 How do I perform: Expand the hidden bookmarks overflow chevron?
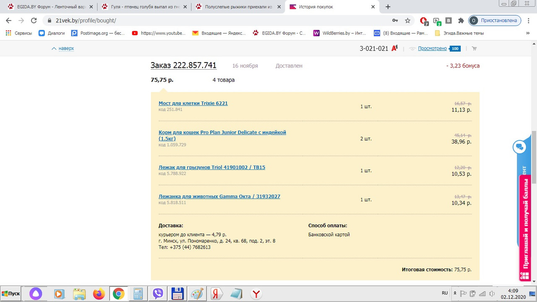pyautogui.click(x=528, y=33)
